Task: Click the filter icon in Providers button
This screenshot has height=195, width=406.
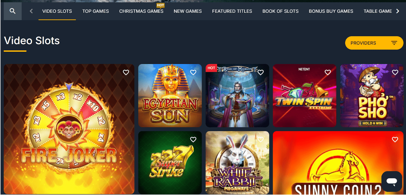Action: click(394, 43)
